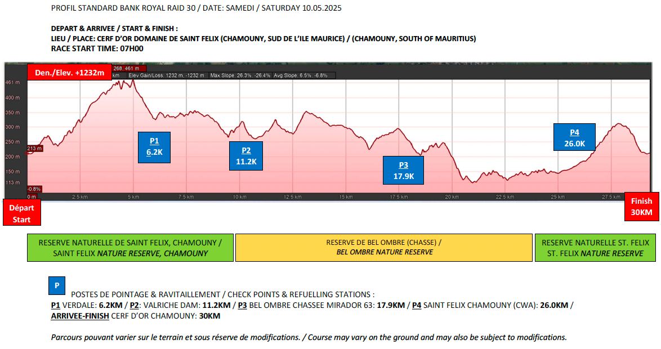
Task: Click the 213 m elevation tag
Action: pyautogui.click(x=34, y=149)
